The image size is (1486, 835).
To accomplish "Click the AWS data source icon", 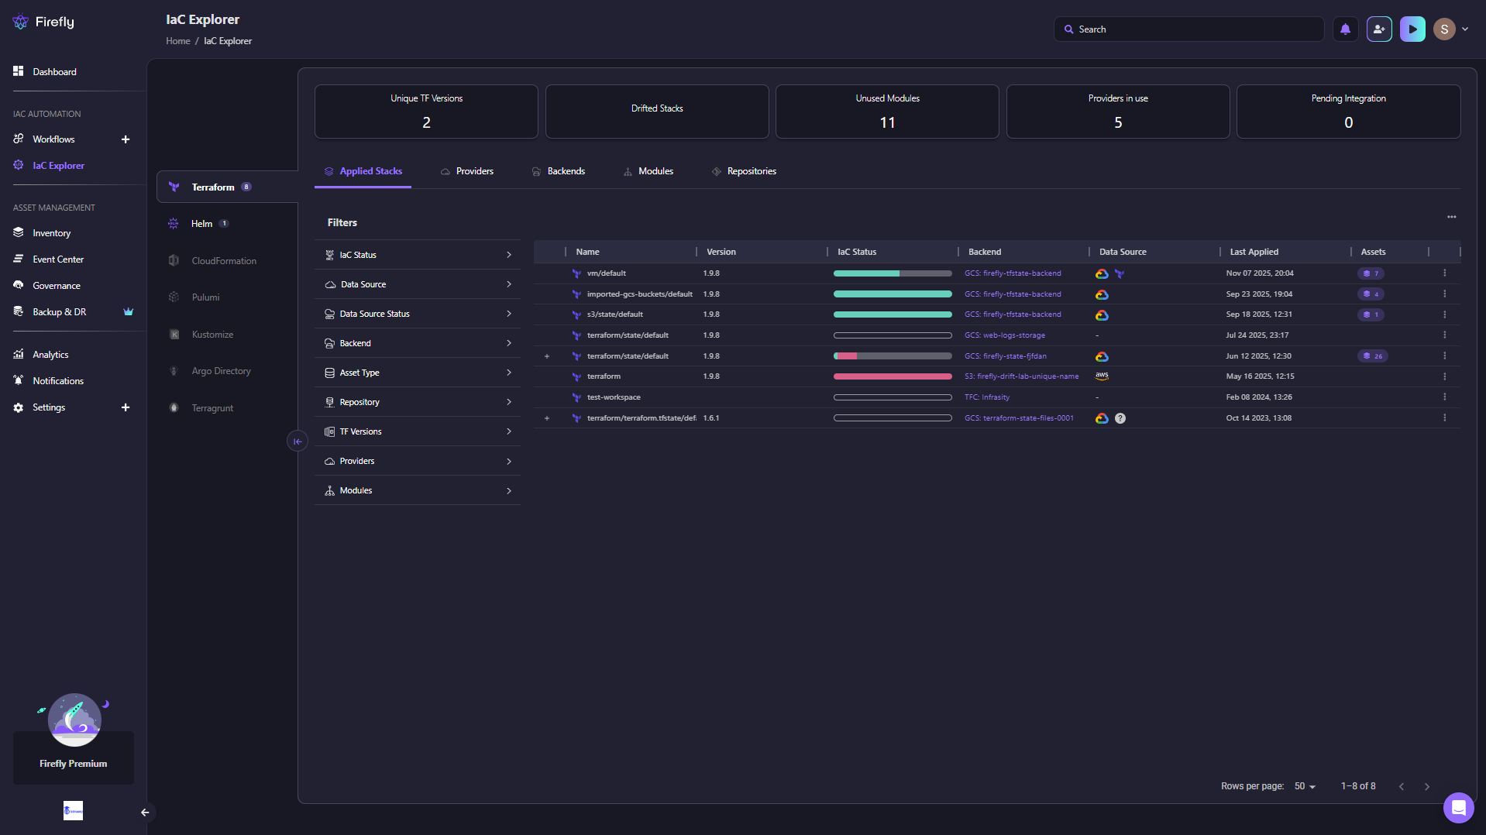I will tap(1102, 376).
